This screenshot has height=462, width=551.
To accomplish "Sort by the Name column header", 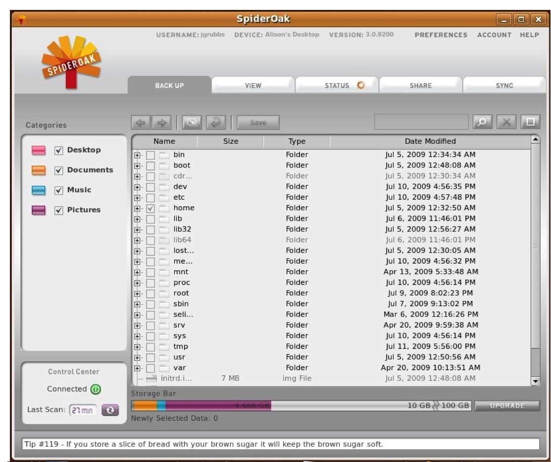I will (164, 141).
